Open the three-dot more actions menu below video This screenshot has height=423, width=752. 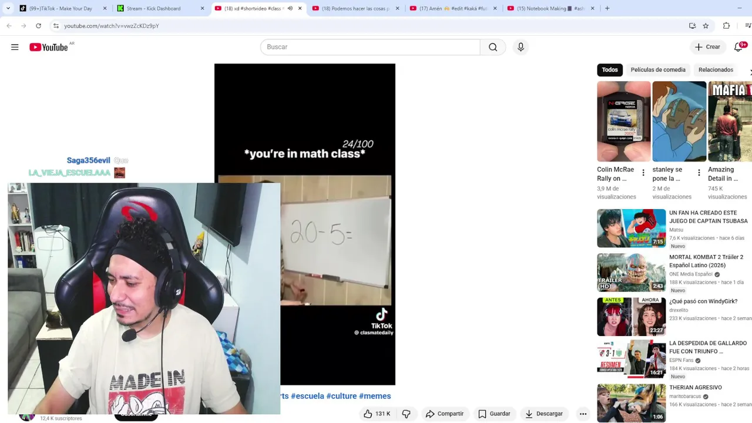(x=583, y=414)
